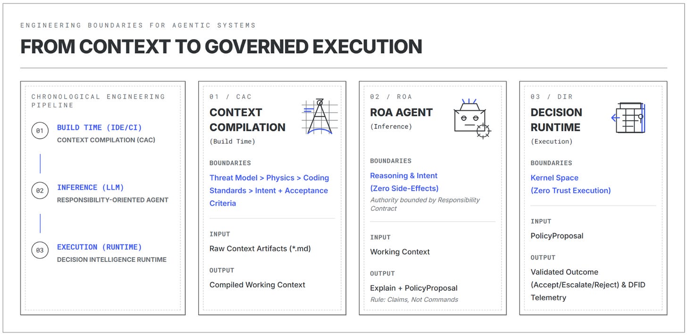Click the CHRONOLOGICAL ENGINEERING PIPELINE label
Image resolution: width=687 pixels, height=335 pixels.
[x=98, y=101]
